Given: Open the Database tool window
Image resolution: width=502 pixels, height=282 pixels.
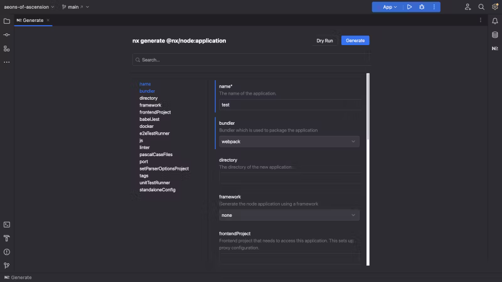Looking at the screenshot, I should pyautogui.click(x=495, y=35).
